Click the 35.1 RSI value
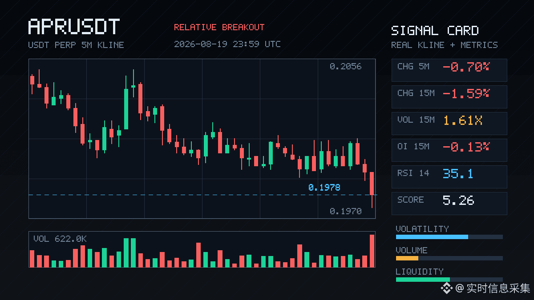The image size is (534, 300). (458, 174)
